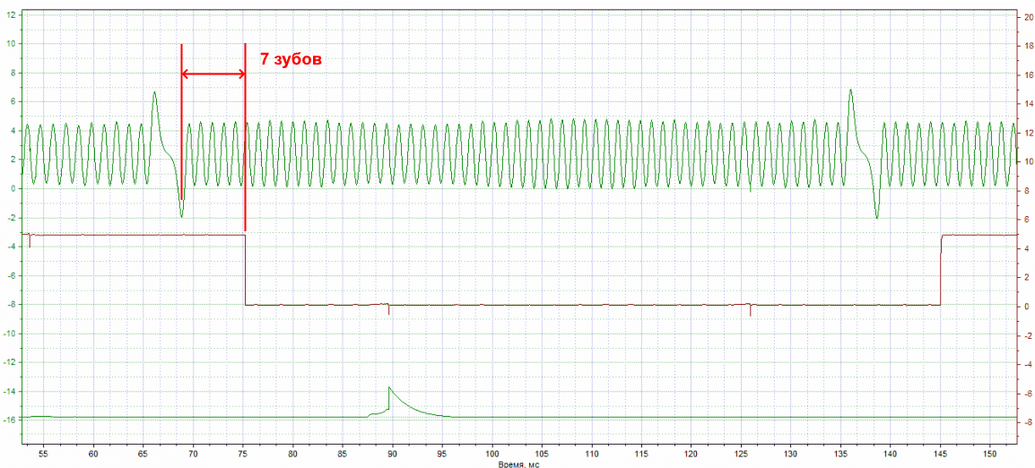Select the 95 ms time axis label
The width and height of the screenshot is (1035, 468).
point(442,455)
